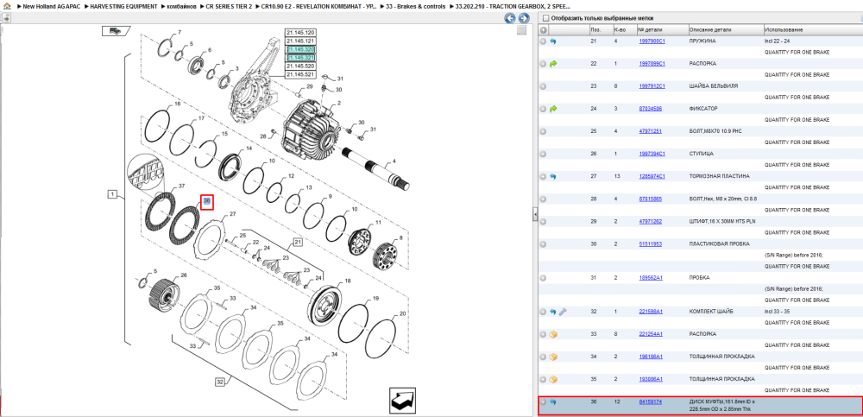Click 'Incl 33 - 35' usage text
Image resolution: width=863 pixels, height=417 pixels.
click(777, 312)
